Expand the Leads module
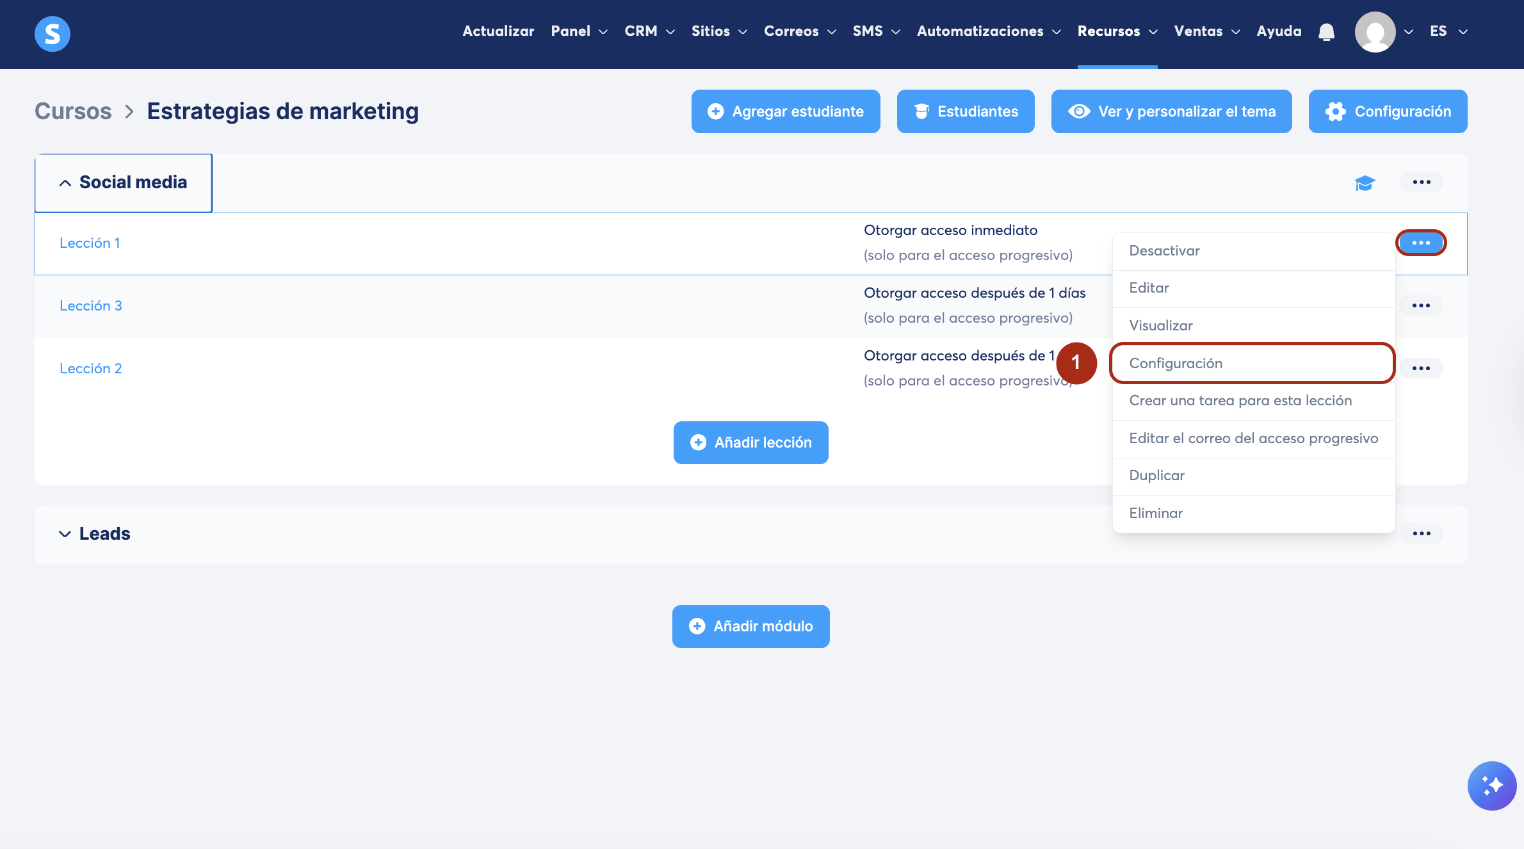 click(x=65, y=534)
